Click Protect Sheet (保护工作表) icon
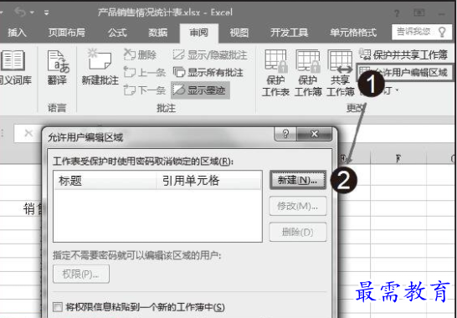 (275, 73)
